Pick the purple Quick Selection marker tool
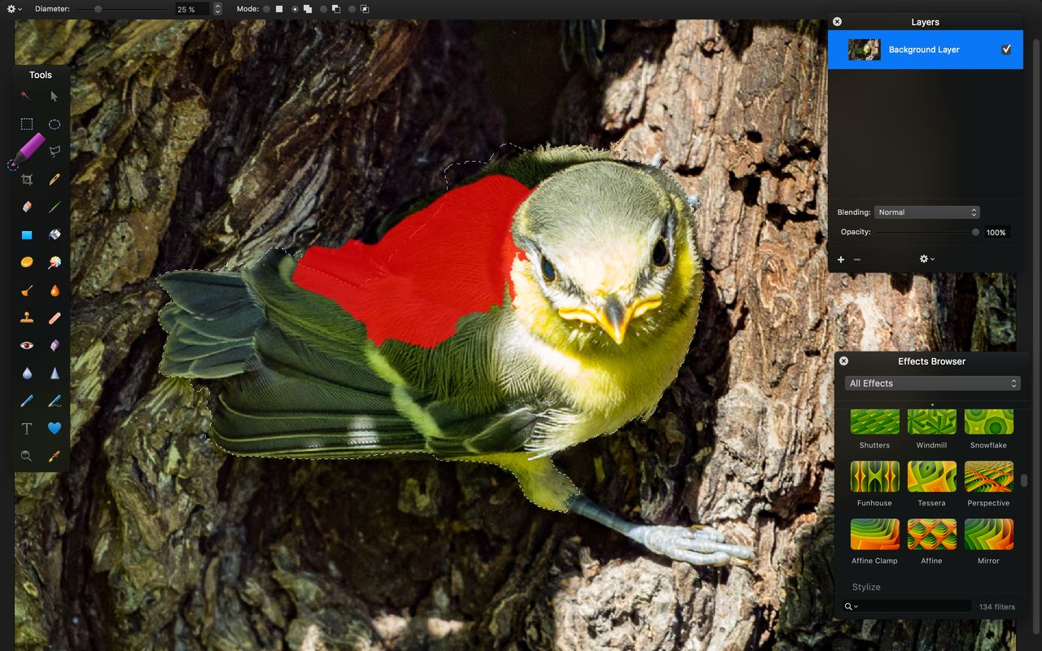 pos(26,151)
